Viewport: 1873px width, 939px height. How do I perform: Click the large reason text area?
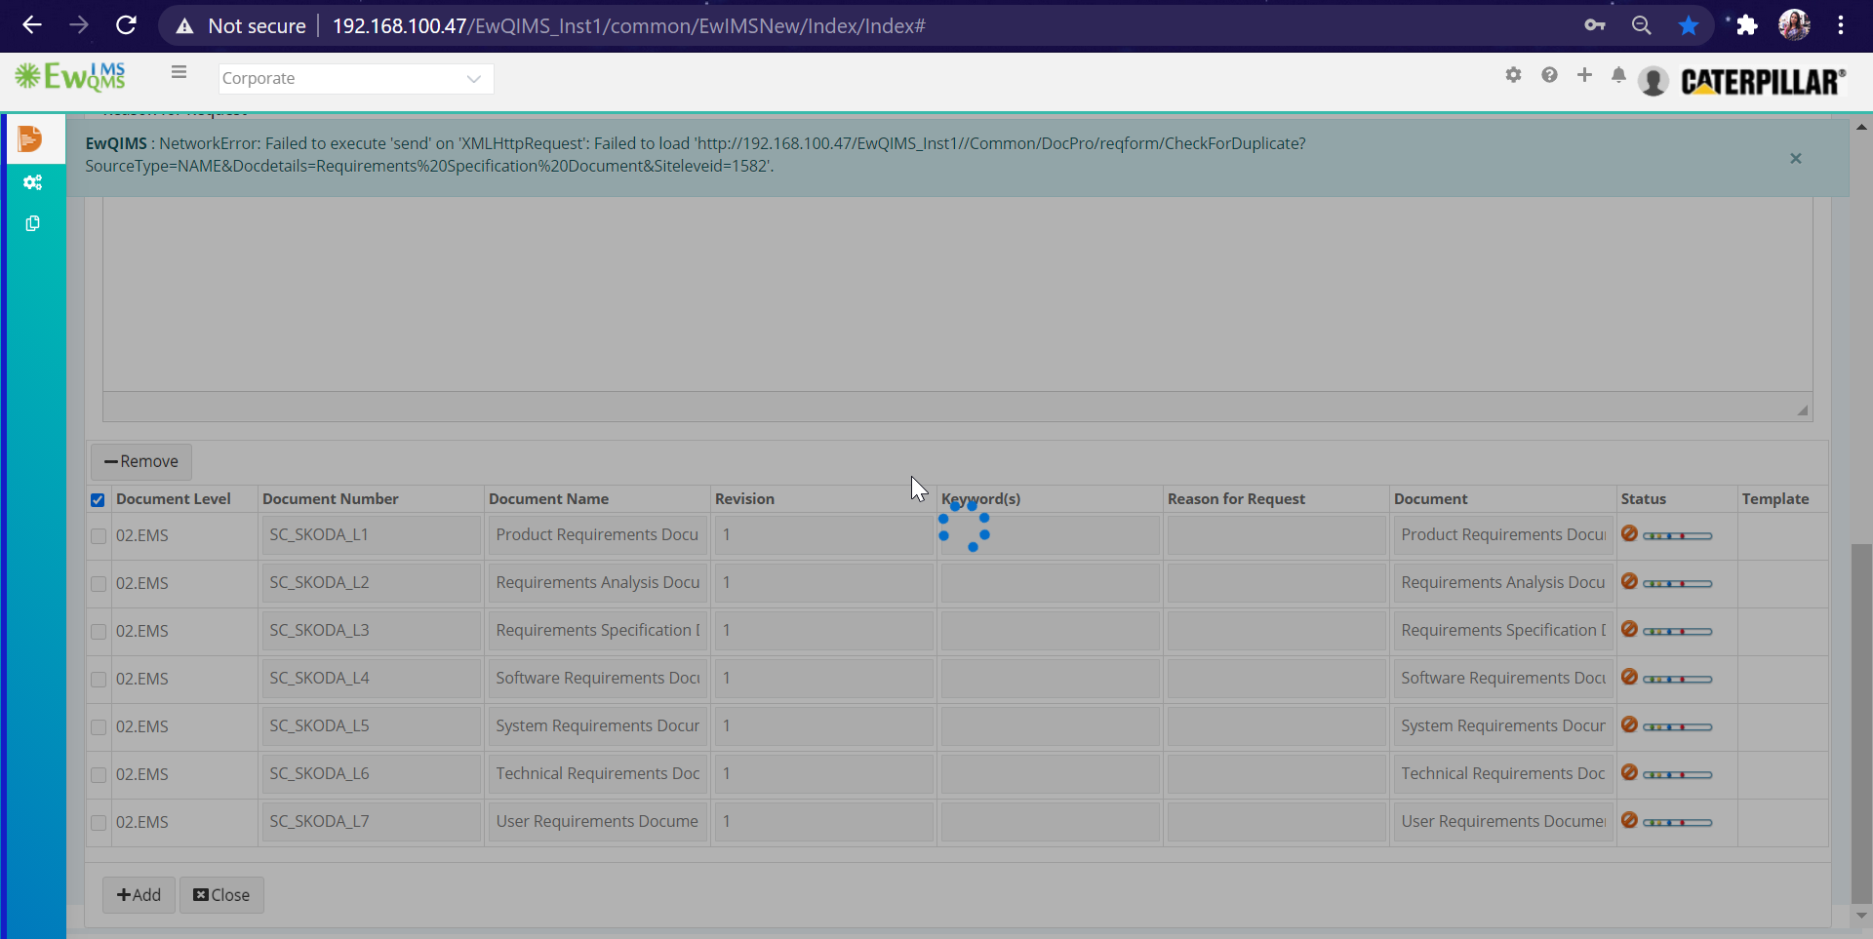[957, 293]
